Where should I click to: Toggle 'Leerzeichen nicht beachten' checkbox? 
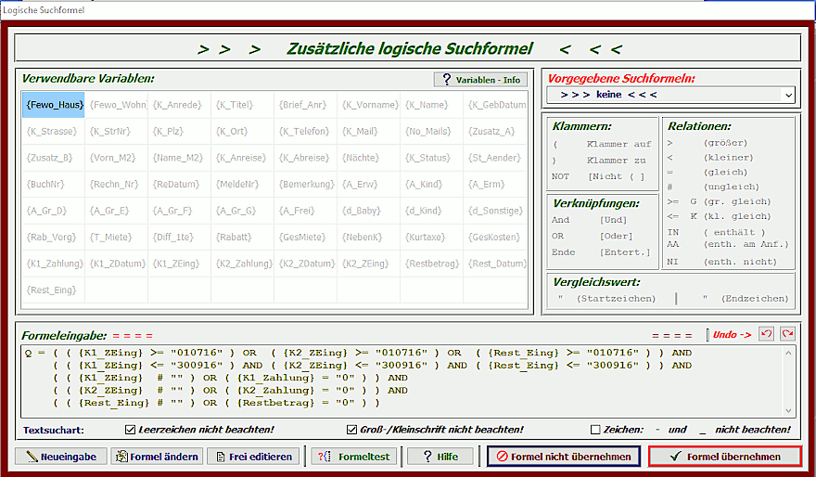[131, 430]
